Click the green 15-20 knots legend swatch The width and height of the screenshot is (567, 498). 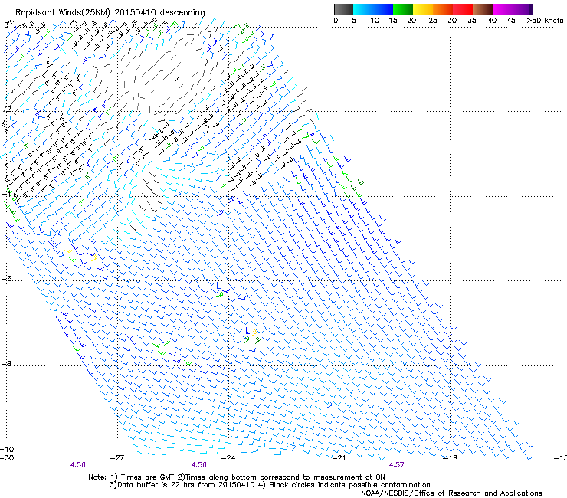(x=403, y=9)
